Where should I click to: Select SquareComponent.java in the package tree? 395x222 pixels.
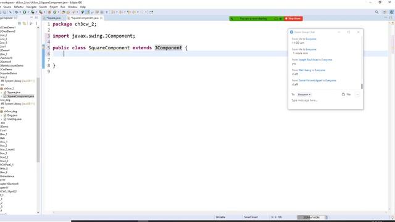click(x=20, y=96)
